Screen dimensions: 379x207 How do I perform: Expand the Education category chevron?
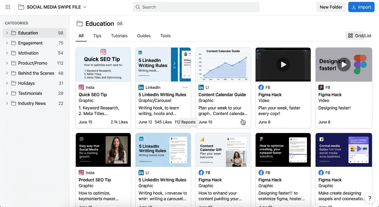click(7, 33)
